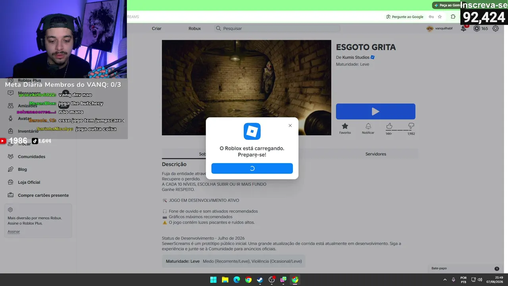508x286 pixels.
Task: Open Comunidades in the sidebar
Action: (x=31, y=157)
